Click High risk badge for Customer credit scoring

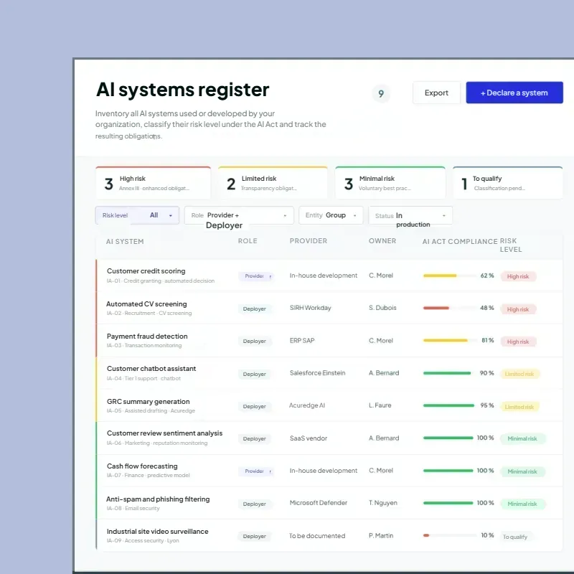click(x=518, y=276)
